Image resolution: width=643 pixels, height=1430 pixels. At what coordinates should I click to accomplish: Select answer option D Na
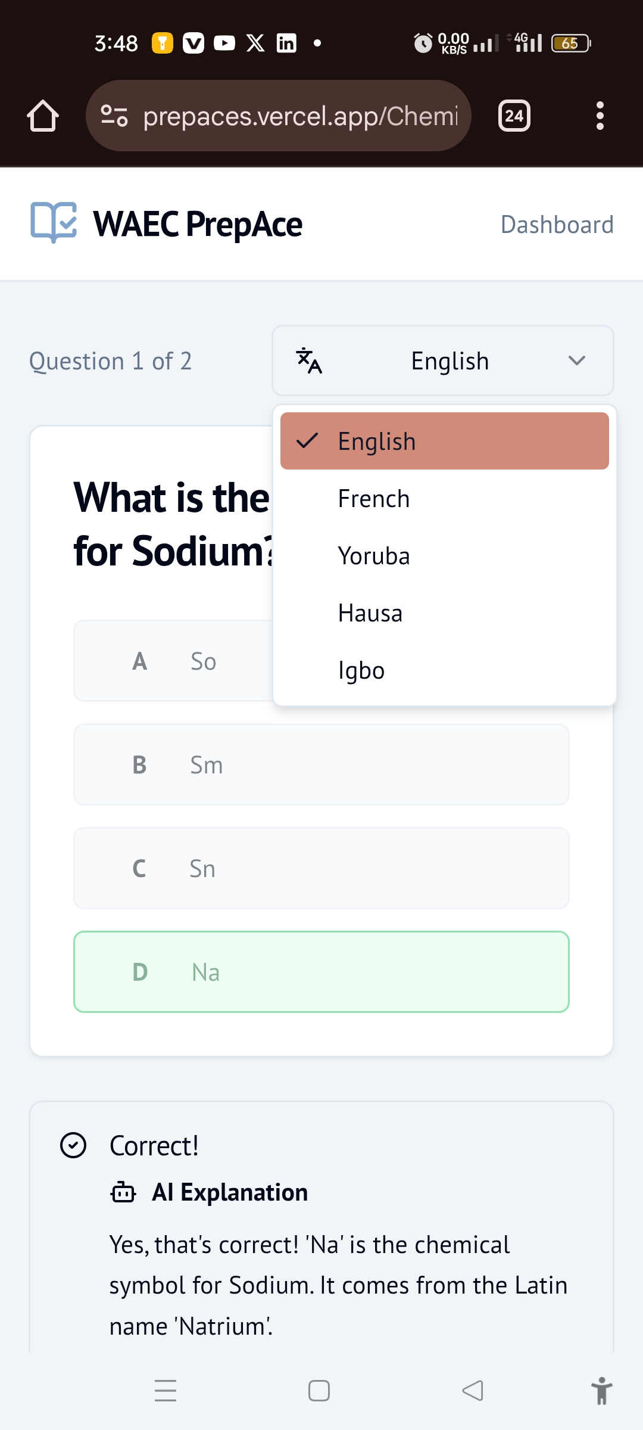pos(321,972)
